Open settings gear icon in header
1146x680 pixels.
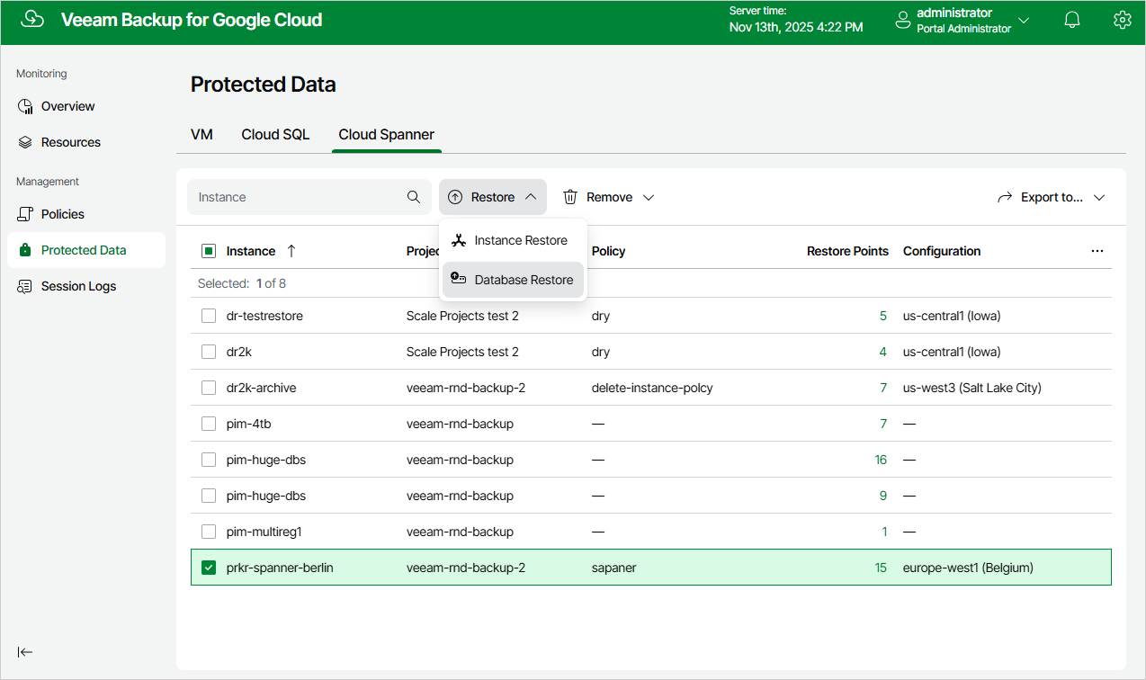pyautogui.click(x=1122, y=20)
